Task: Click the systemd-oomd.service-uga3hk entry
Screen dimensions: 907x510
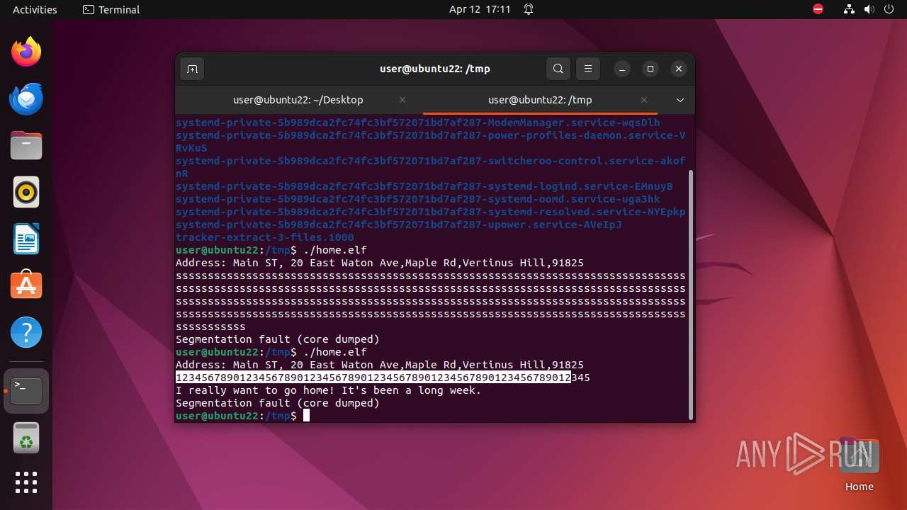Action: tap(418, 199)
